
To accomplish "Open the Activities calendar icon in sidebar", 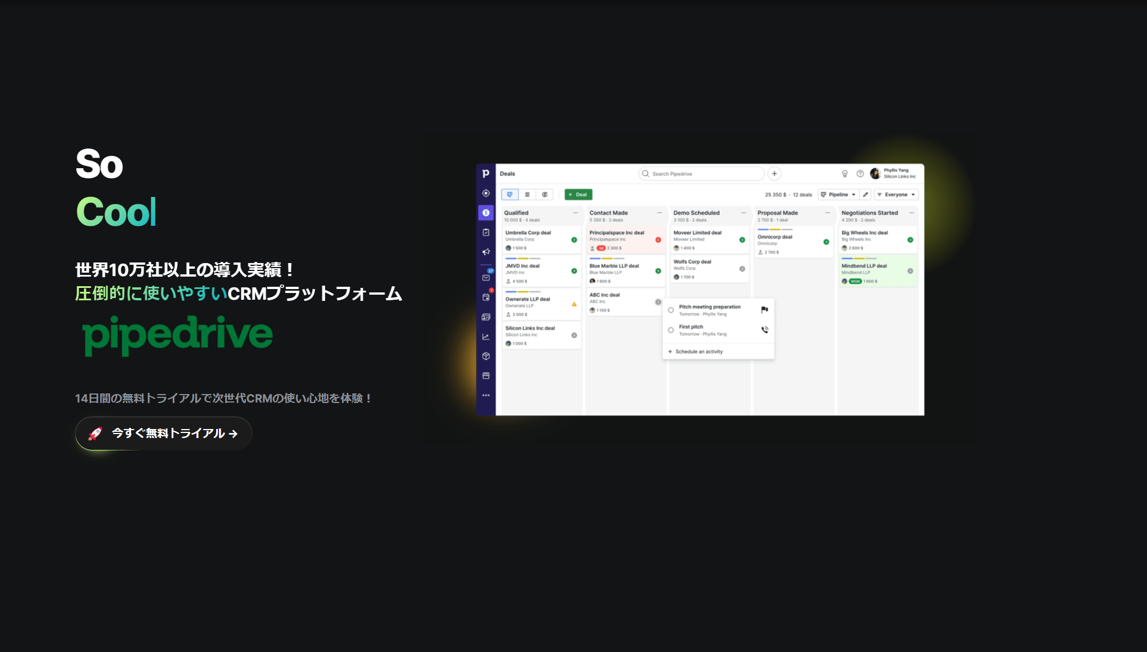I will point(486,297).
